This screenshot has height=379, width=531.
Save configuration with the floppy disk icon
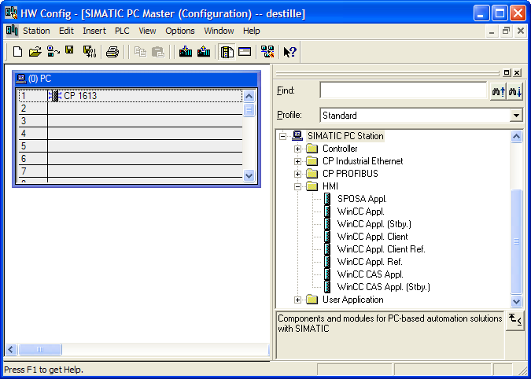coord(69,51)
